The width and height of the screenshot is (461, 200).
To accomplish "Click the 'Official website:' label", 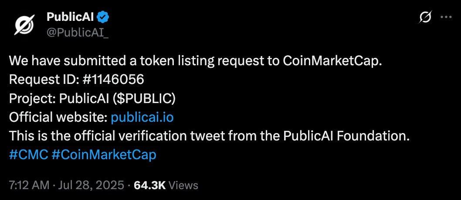I will (x=58, y=117).
